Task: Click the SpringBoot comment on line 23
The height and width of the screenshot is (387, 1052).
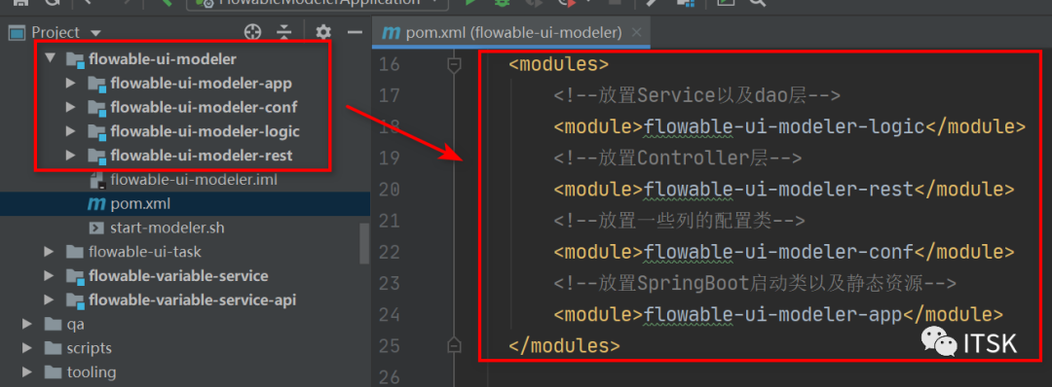Action: pyautogui.click(x=755, y=283)
